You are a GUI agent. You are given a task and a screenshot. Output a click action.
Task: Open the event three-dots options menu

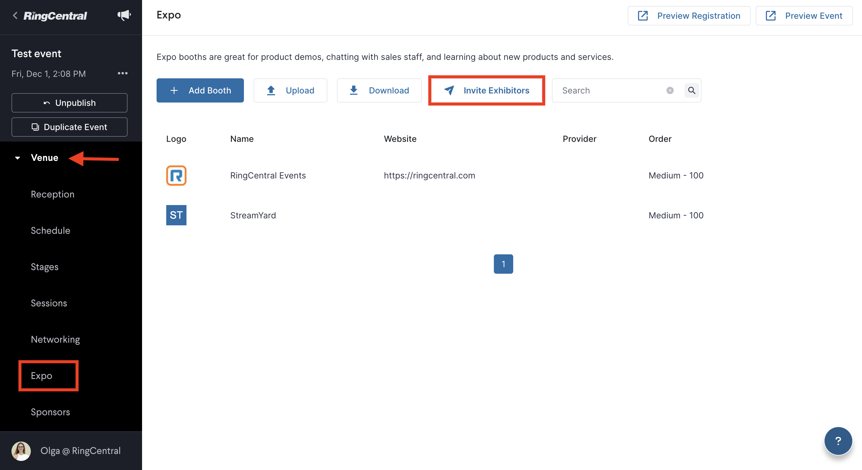pyautogui.click(x=122, y=73)
